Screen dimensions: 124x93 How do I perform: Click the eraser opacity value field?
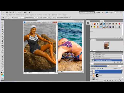point(36,18)
